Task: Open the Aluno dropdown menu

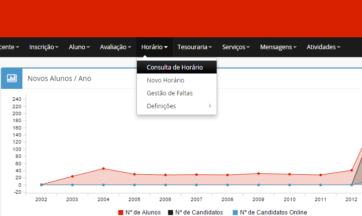Action: [x=79, y=47]
